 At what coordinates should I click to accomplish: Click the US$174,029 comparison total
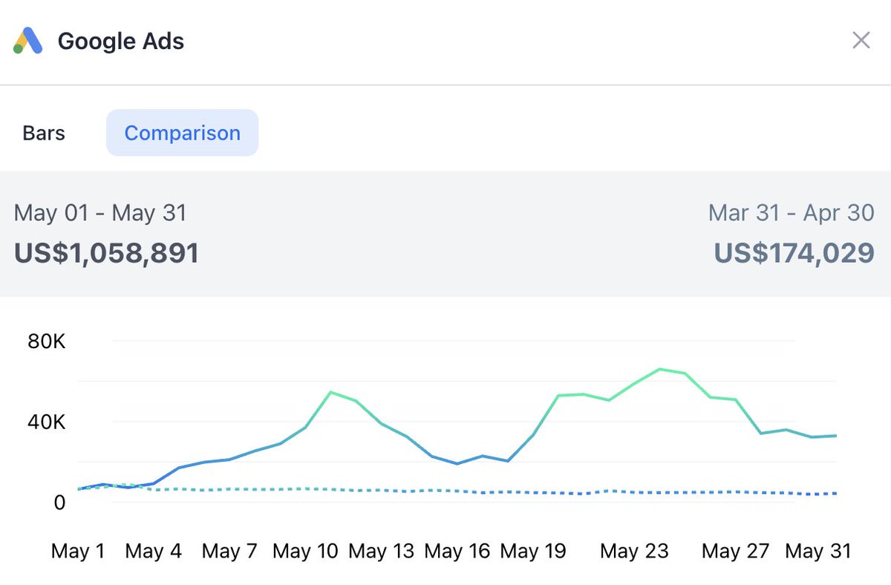(x=794, y=253)
